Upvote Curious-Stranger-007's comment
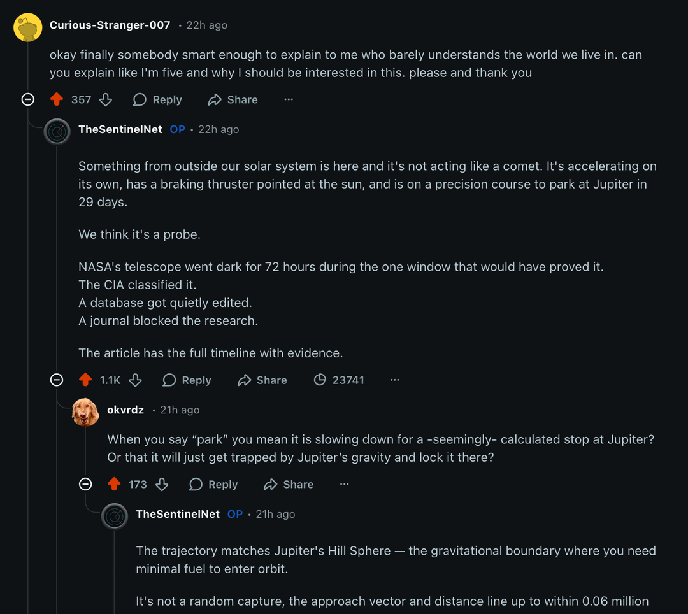The height and width of the screenshot is (614, 688). [57, 99]
